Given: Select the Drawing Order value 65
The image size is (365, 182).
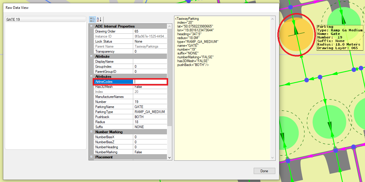Looking at the screenshot, I should pyautogui.click(x=149, y=31).
